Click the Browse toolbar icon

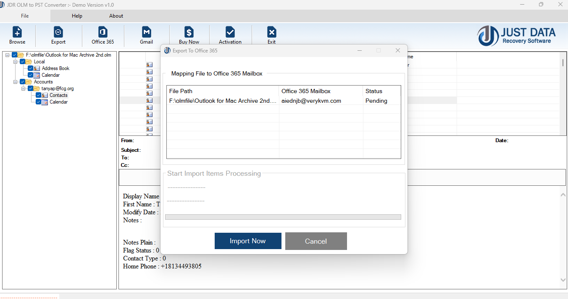click(17, 32)
